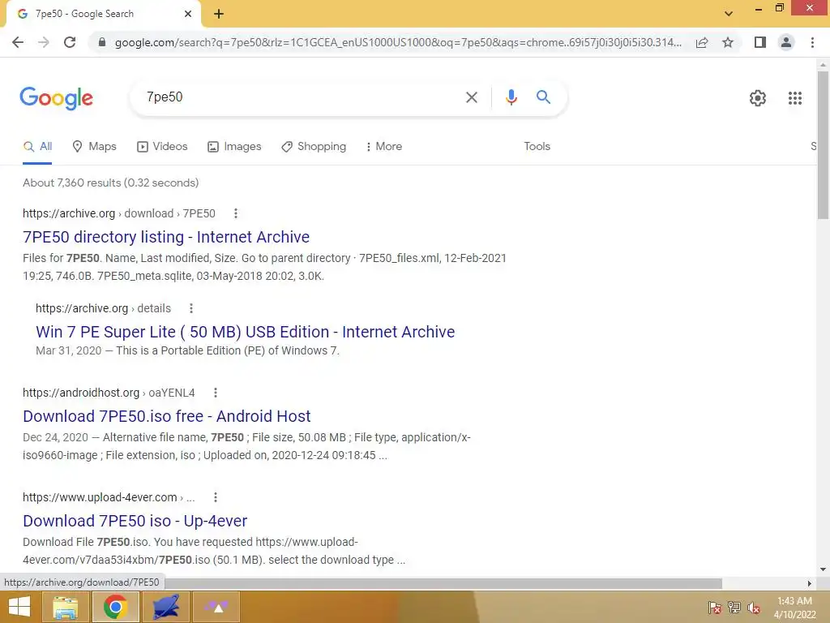Screen dimensions: 830x623
Task: Bookmark this page with the star icon
Action: click(728, 42)
